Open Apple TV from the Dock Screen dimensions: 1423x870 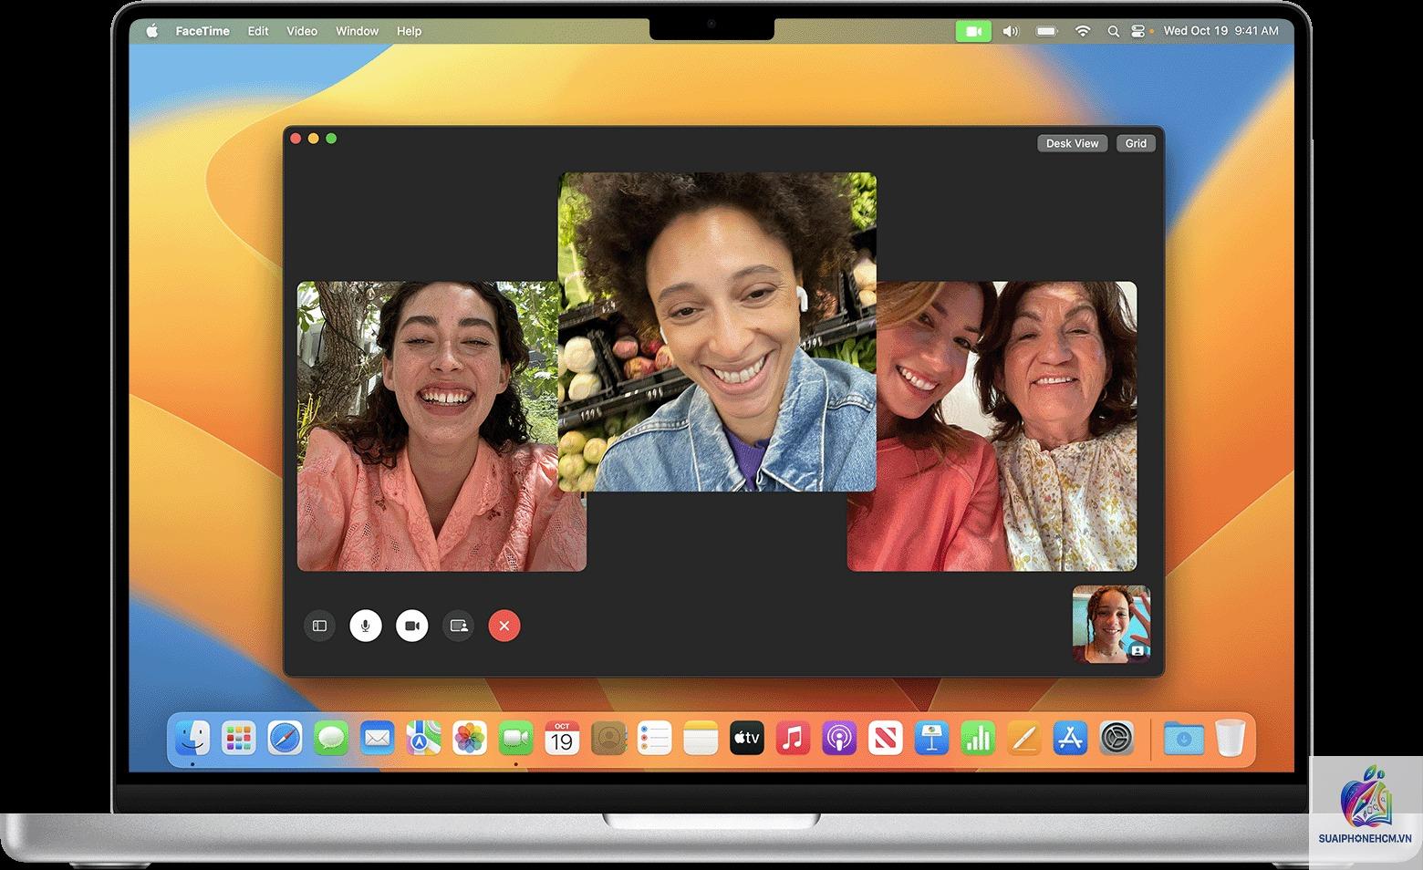[747, 738]
